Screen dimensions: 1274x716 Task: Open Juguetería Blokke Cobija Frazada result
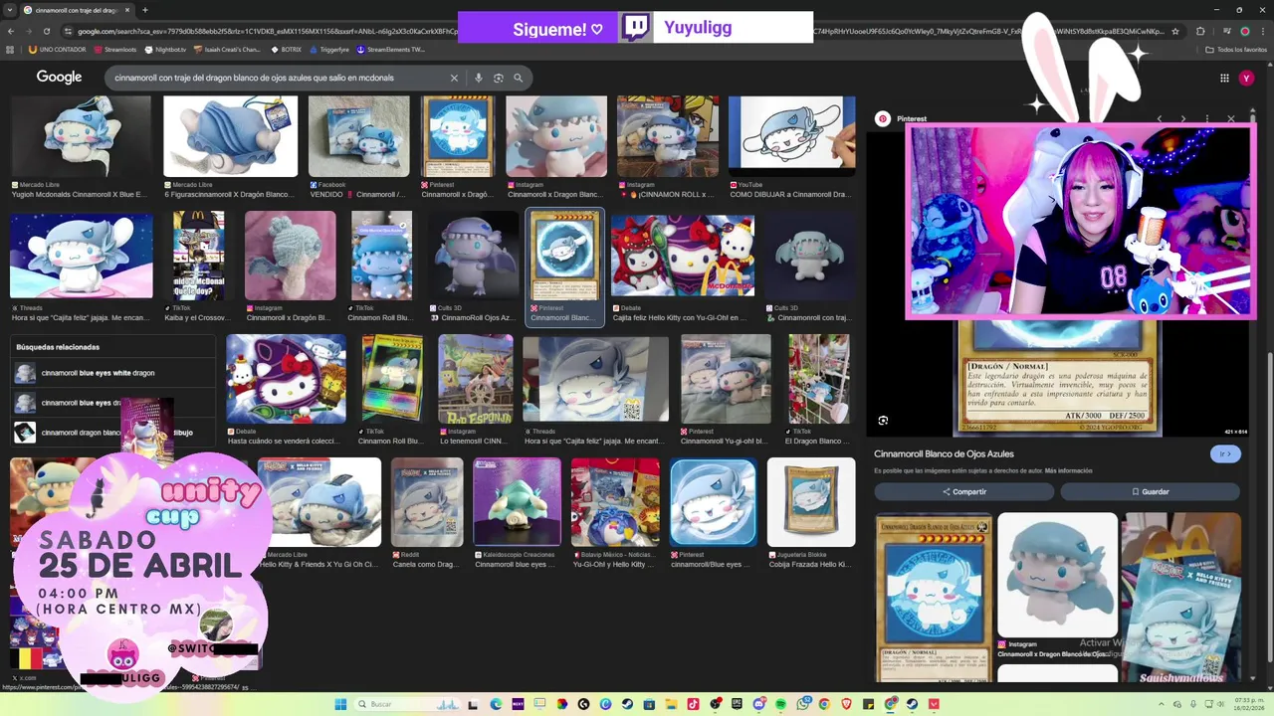(x=811, y=513)
